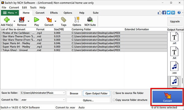Switch to the Convert ribbon tab
This screenshot has width=184, height=110.
coord(40,13)
